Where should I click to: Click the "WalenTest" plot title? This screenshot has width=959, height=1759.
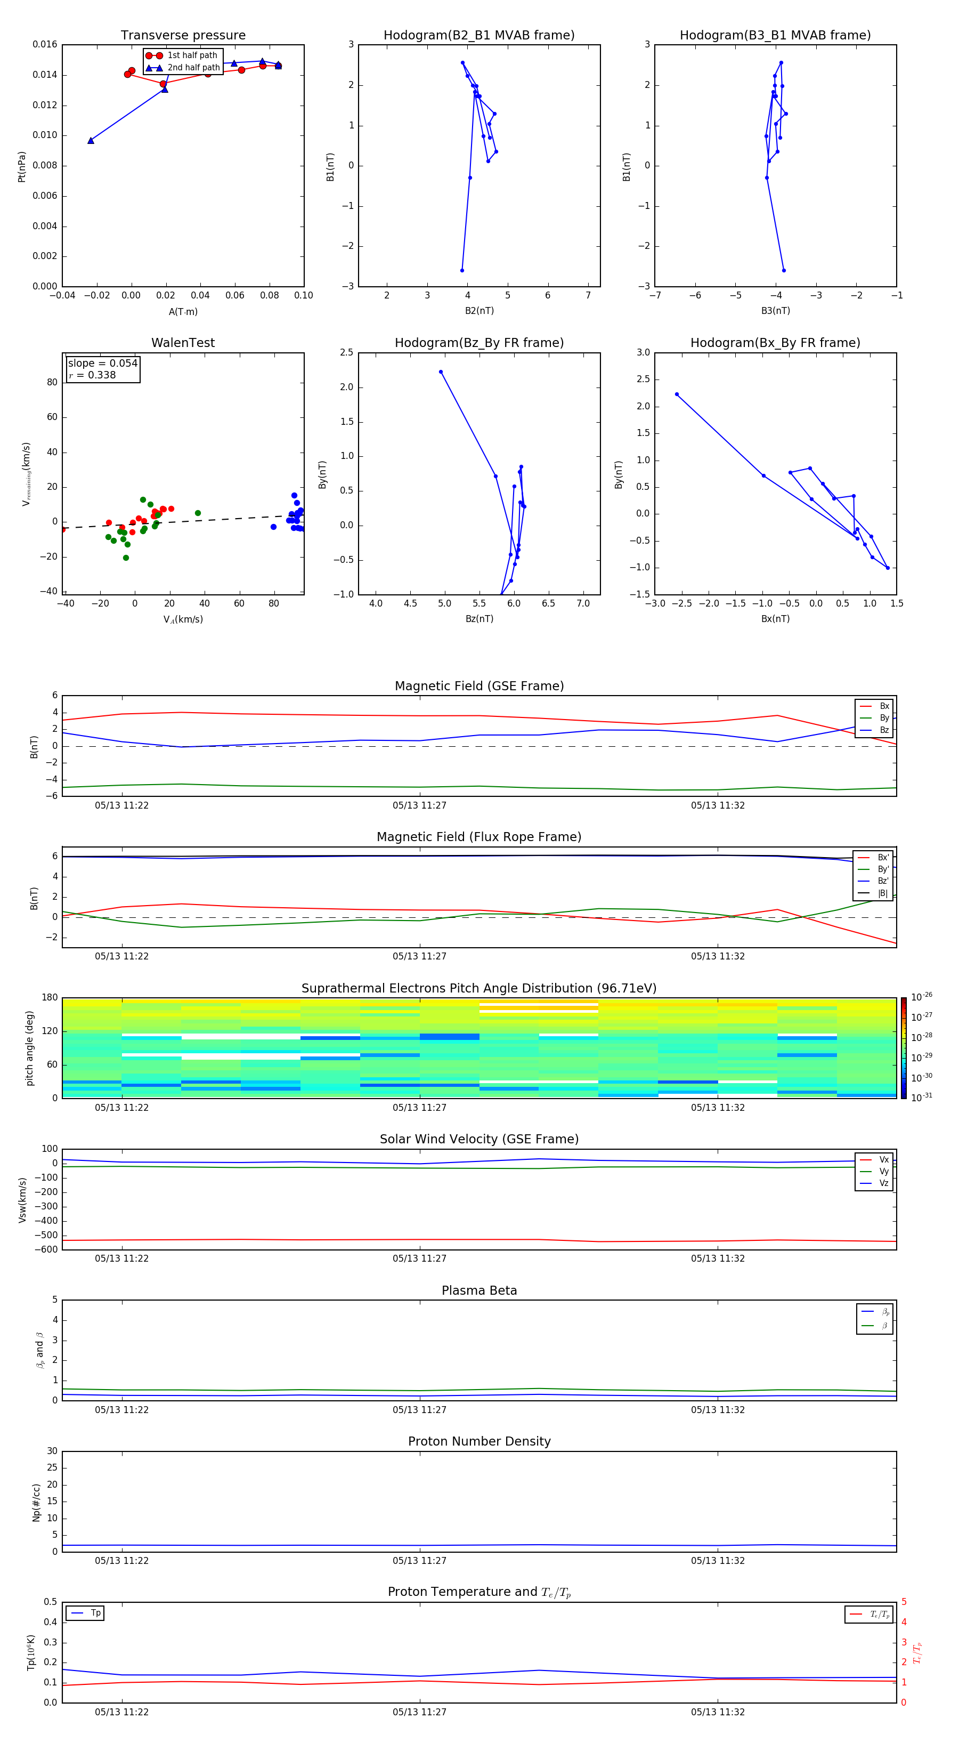[x=183, y=343]
